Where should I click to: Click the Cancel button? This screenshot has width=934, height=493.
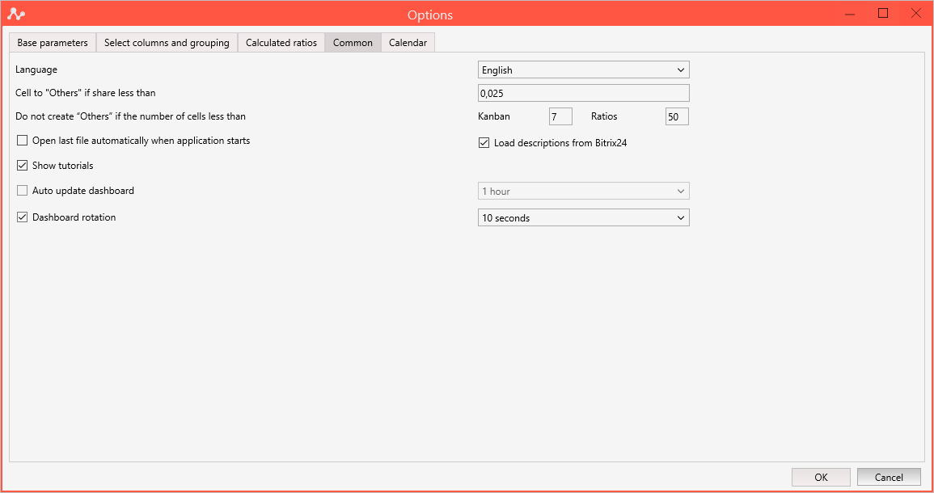[x=889, y=477]
